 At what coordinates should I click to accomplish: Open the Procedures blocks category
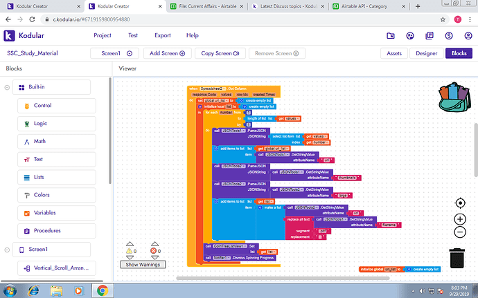[57, 231]
